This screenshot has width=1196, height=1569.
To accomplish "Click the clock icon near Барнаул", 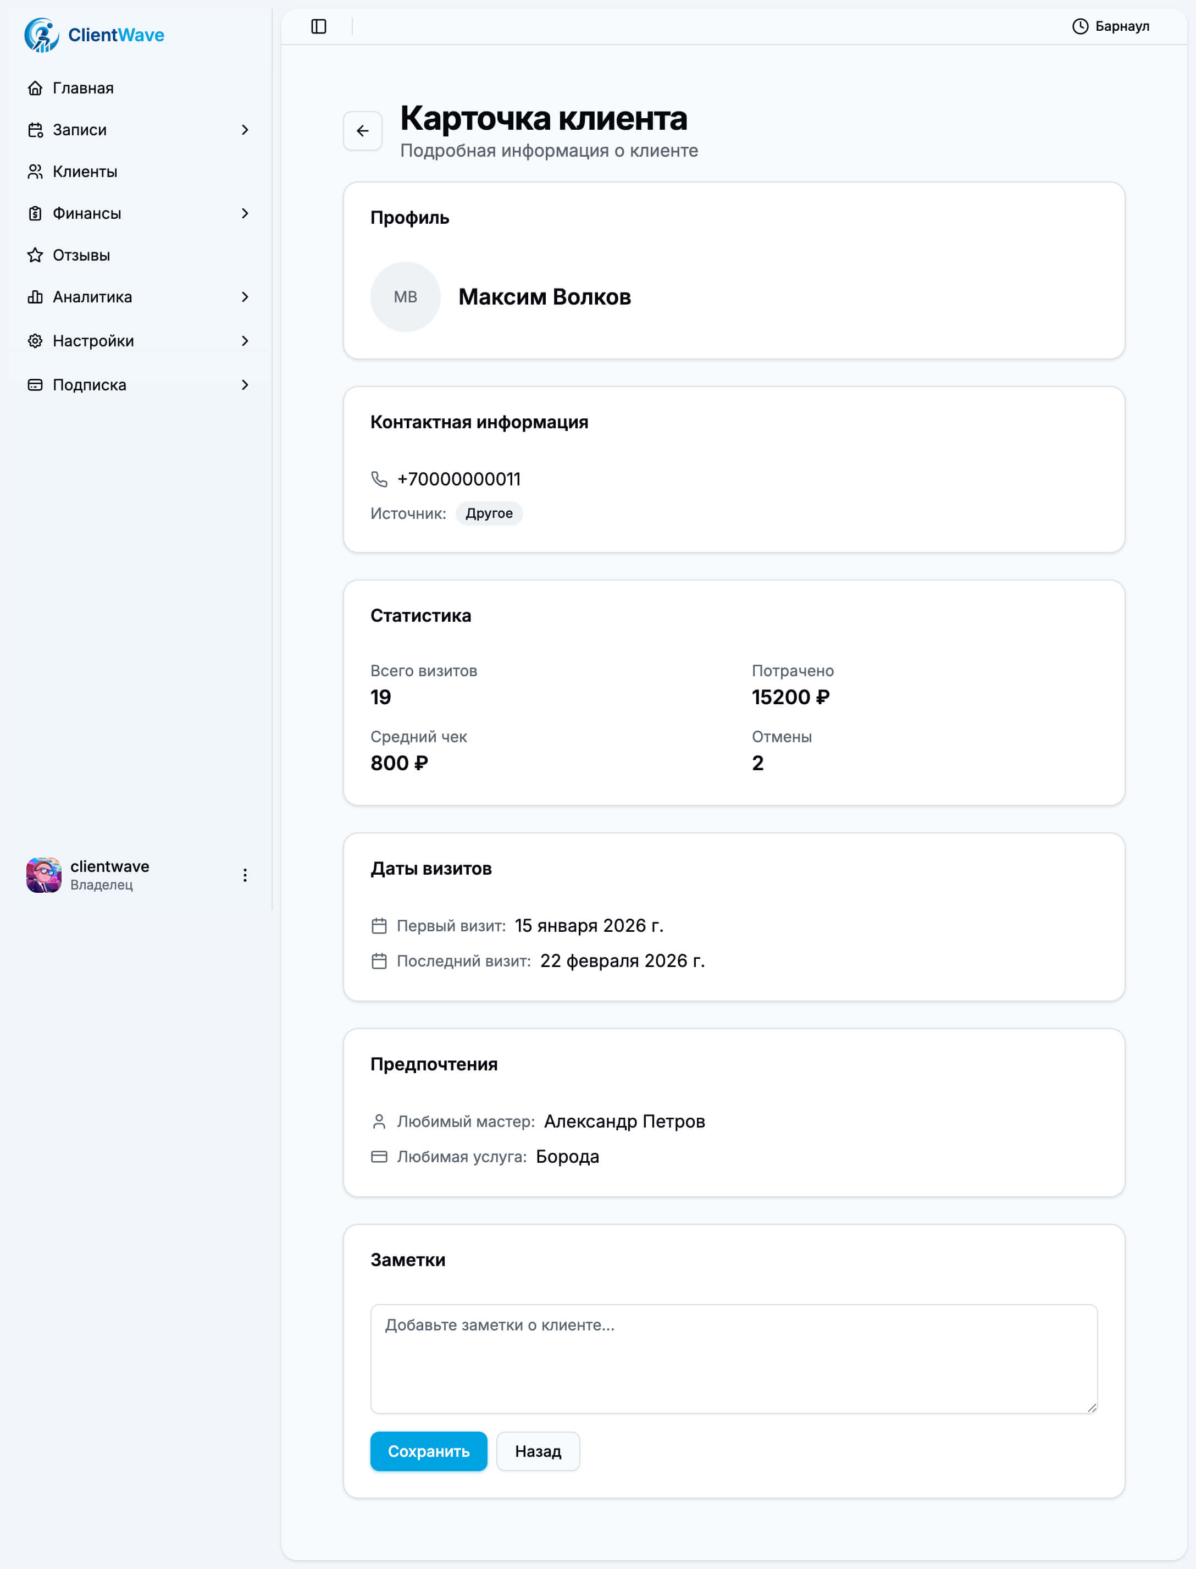I will click(1080, 26).
